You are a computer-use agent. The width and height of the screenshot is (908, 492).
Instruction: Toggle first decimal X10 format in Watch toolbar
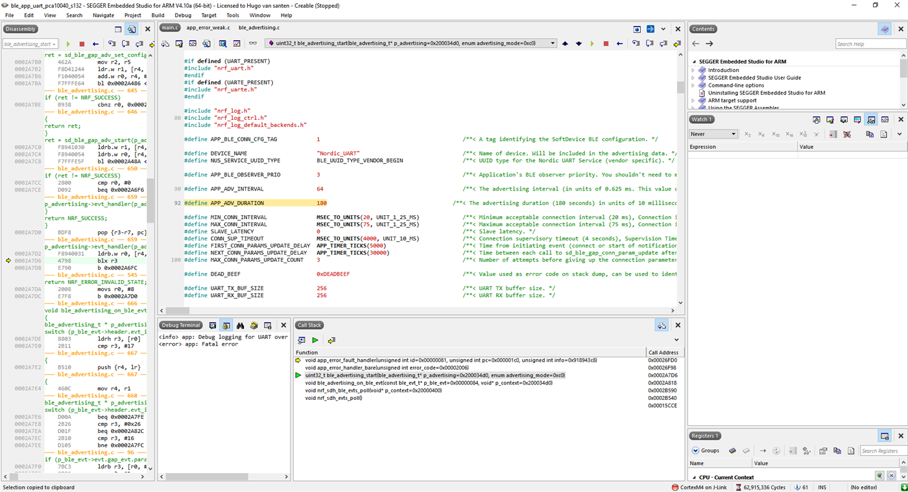[x=775, y=134]
